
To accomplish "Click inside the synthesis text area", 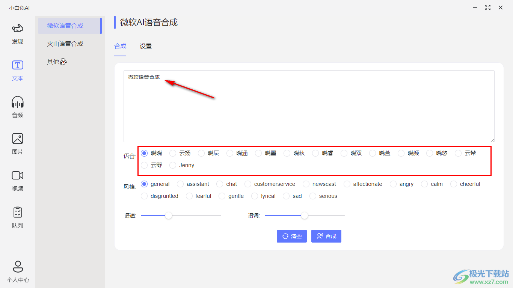I will 309,106.
